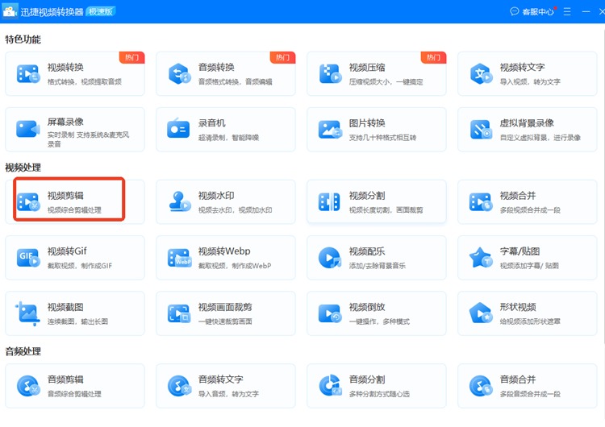This screenshot has width=605, height=427.
Task: Click text 一键操作, 多种模式
Action: pos(380,321)
